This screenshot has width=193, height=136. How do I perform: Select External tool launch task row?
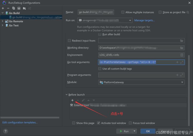[128, 105]
